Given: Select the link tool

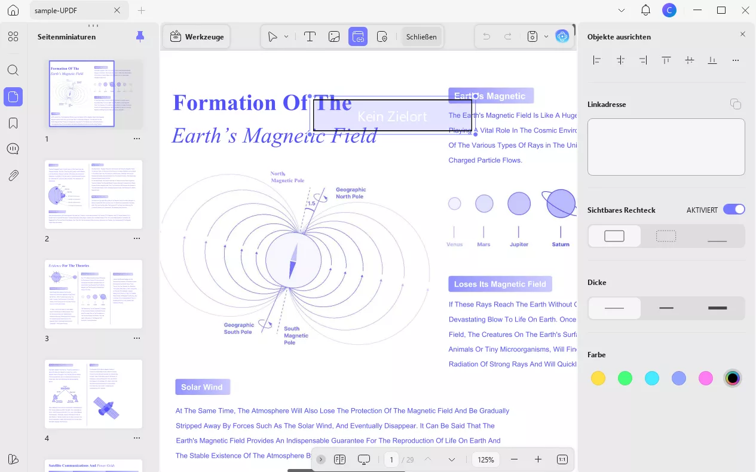Looking at the screenshot, I should pos(358,36).
